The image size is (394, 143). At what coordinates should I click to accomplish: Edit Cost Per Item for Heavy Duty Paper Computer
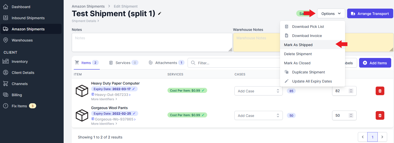point(203,90)
